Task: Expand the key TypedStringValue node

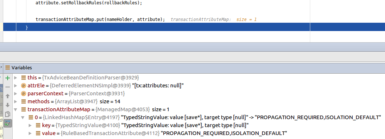Action: tap(30, 125)
